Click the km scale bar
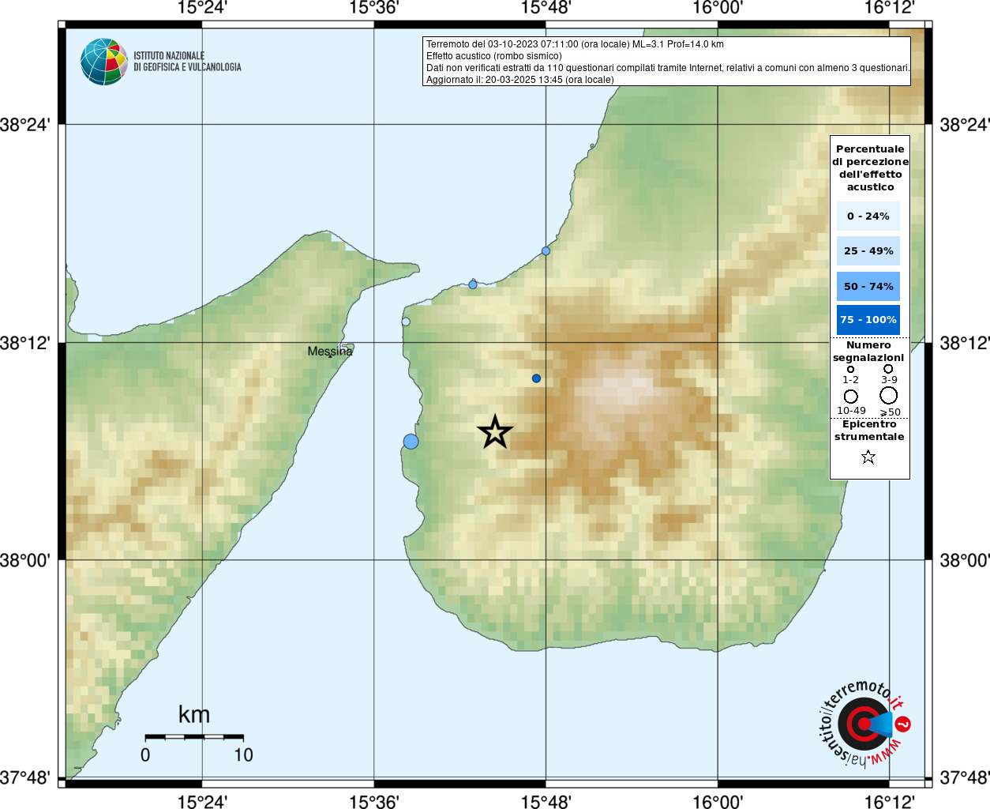Image resolution: width=990 pixels, height=809 pixels. click(x=194, y=737)
